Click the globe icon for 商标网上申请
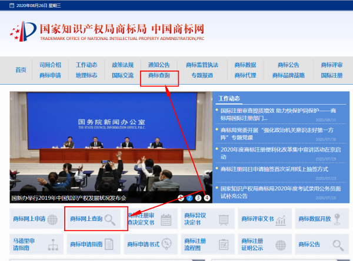The height and width of the screenshot is (261, 353). coord(52,220)
